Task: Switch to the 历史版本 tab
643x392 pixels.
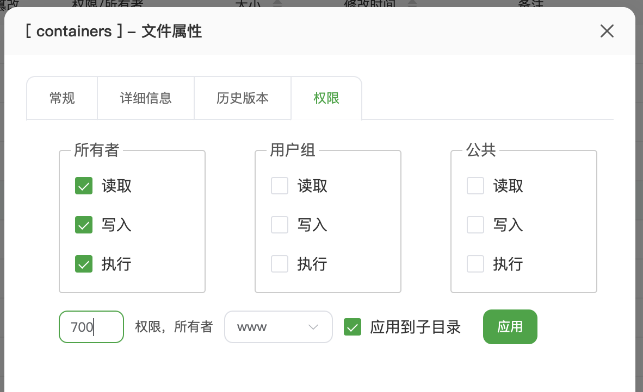Action: click(243, 98)
